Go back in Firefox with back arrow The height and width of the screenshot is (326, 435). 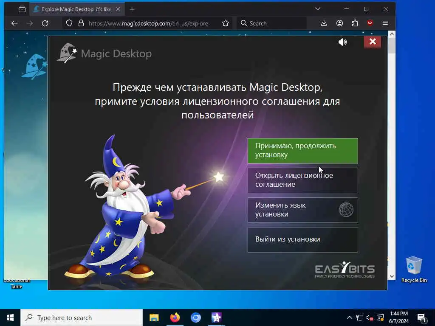[x=14, y=23]
